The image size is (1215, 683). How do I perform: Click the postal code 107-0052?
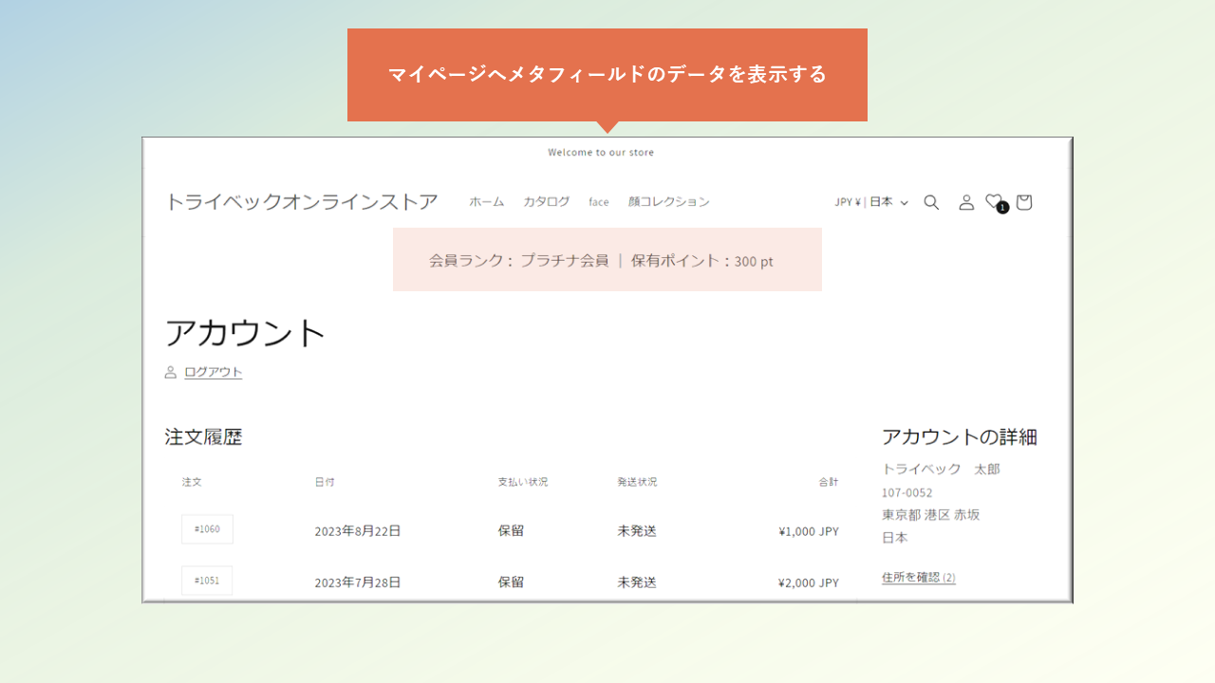pyautogui.click(x=907, y=492)
